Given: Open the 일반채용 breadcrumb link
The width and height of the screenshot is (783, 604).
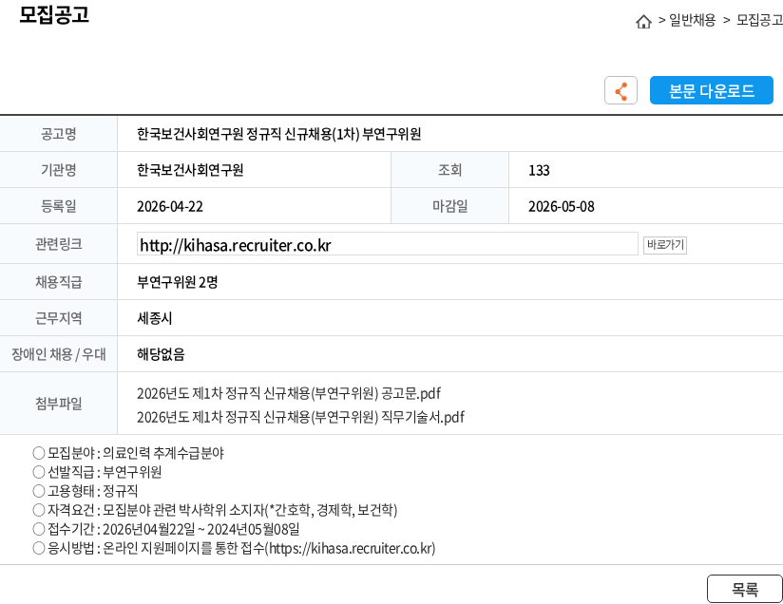Looking at the screenshot, I should point(692,20).
